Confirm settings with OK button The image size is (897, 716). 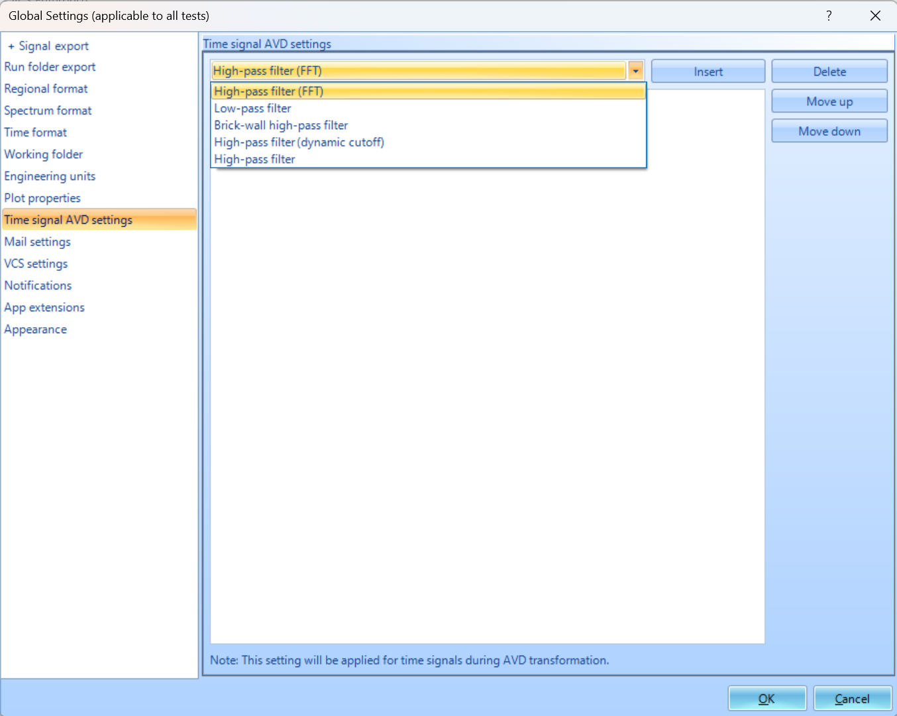pos(766,699)
